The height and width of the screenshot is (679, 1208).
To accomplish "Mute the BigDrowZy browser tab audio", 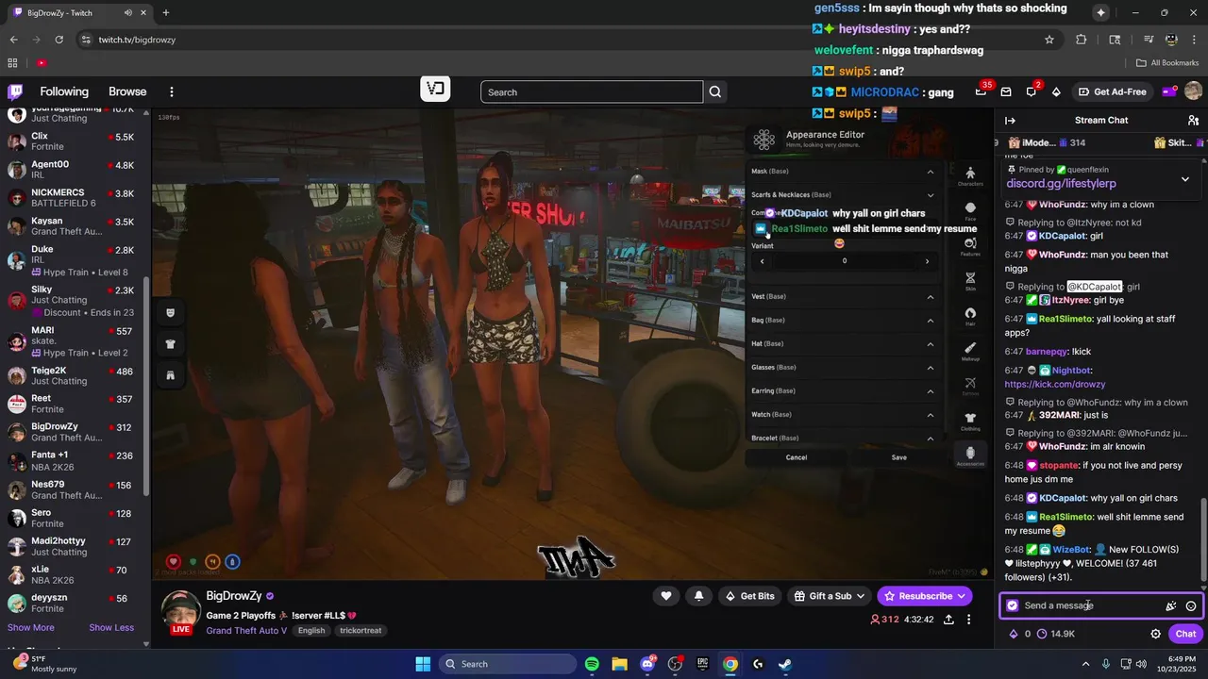I will click(x=127, y=12).
